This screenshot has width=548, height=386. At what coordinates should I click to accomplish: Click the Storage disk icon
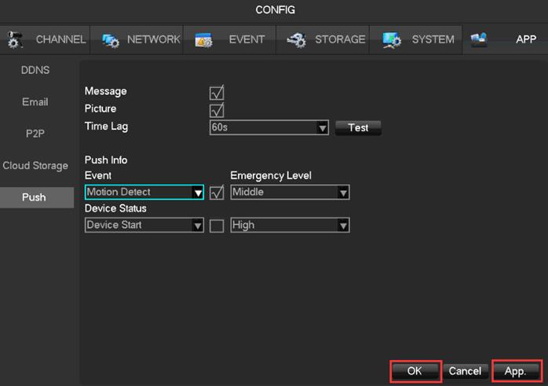[296, 39]
